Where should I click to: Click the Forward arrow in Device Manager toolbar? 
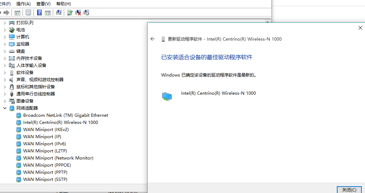tap(6, 12)
